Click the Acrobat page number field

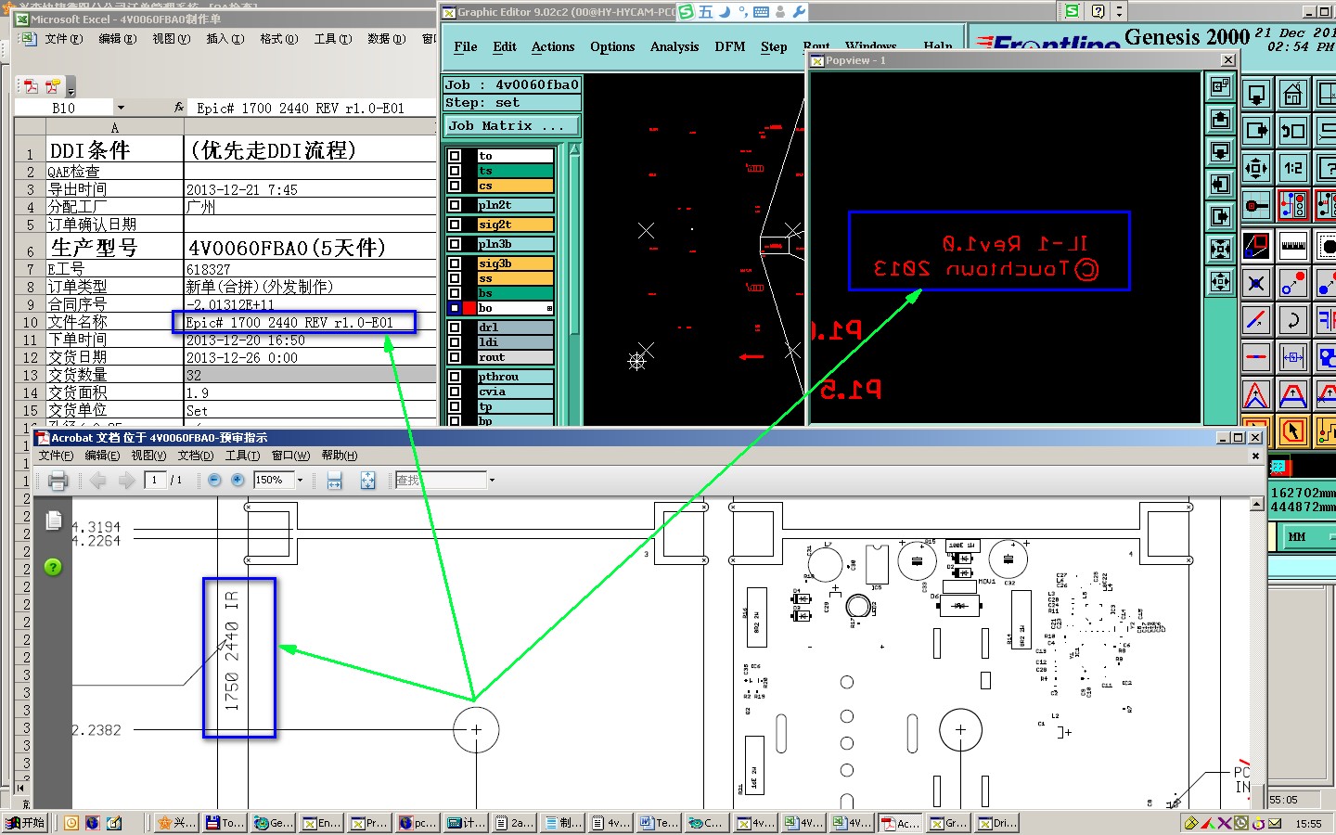(x=155, y=481)
